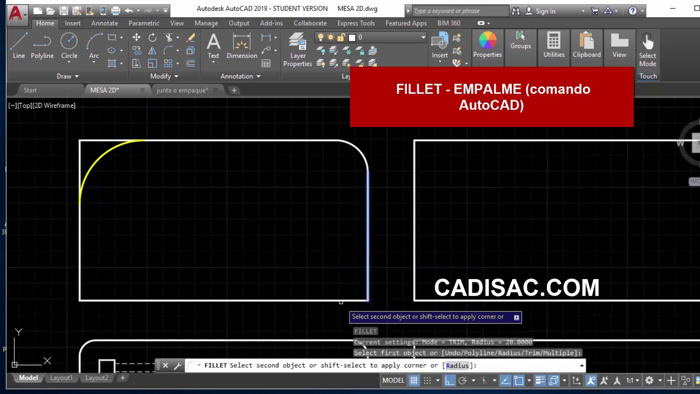Screen dimensions: 700x394
Task: Select the Polyline tool
Action: click(x=42, y=46)
